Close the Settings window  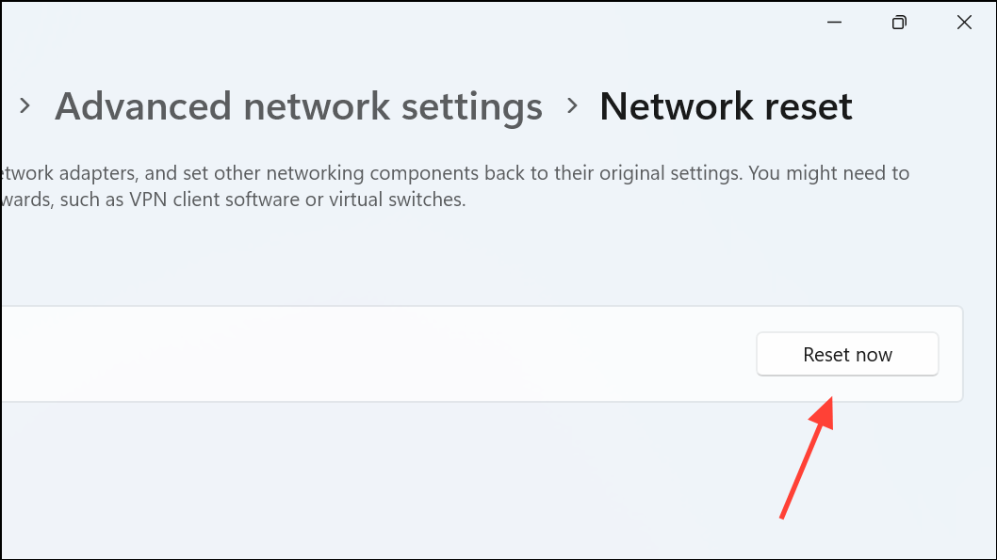pyautogui.click(x=964, y=23)
